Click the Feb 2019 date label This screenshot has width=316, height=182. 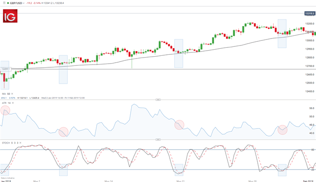(308, 181)
